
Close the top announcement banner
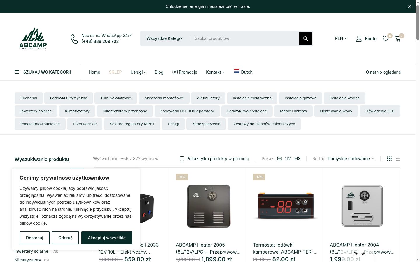coord(409,6)
